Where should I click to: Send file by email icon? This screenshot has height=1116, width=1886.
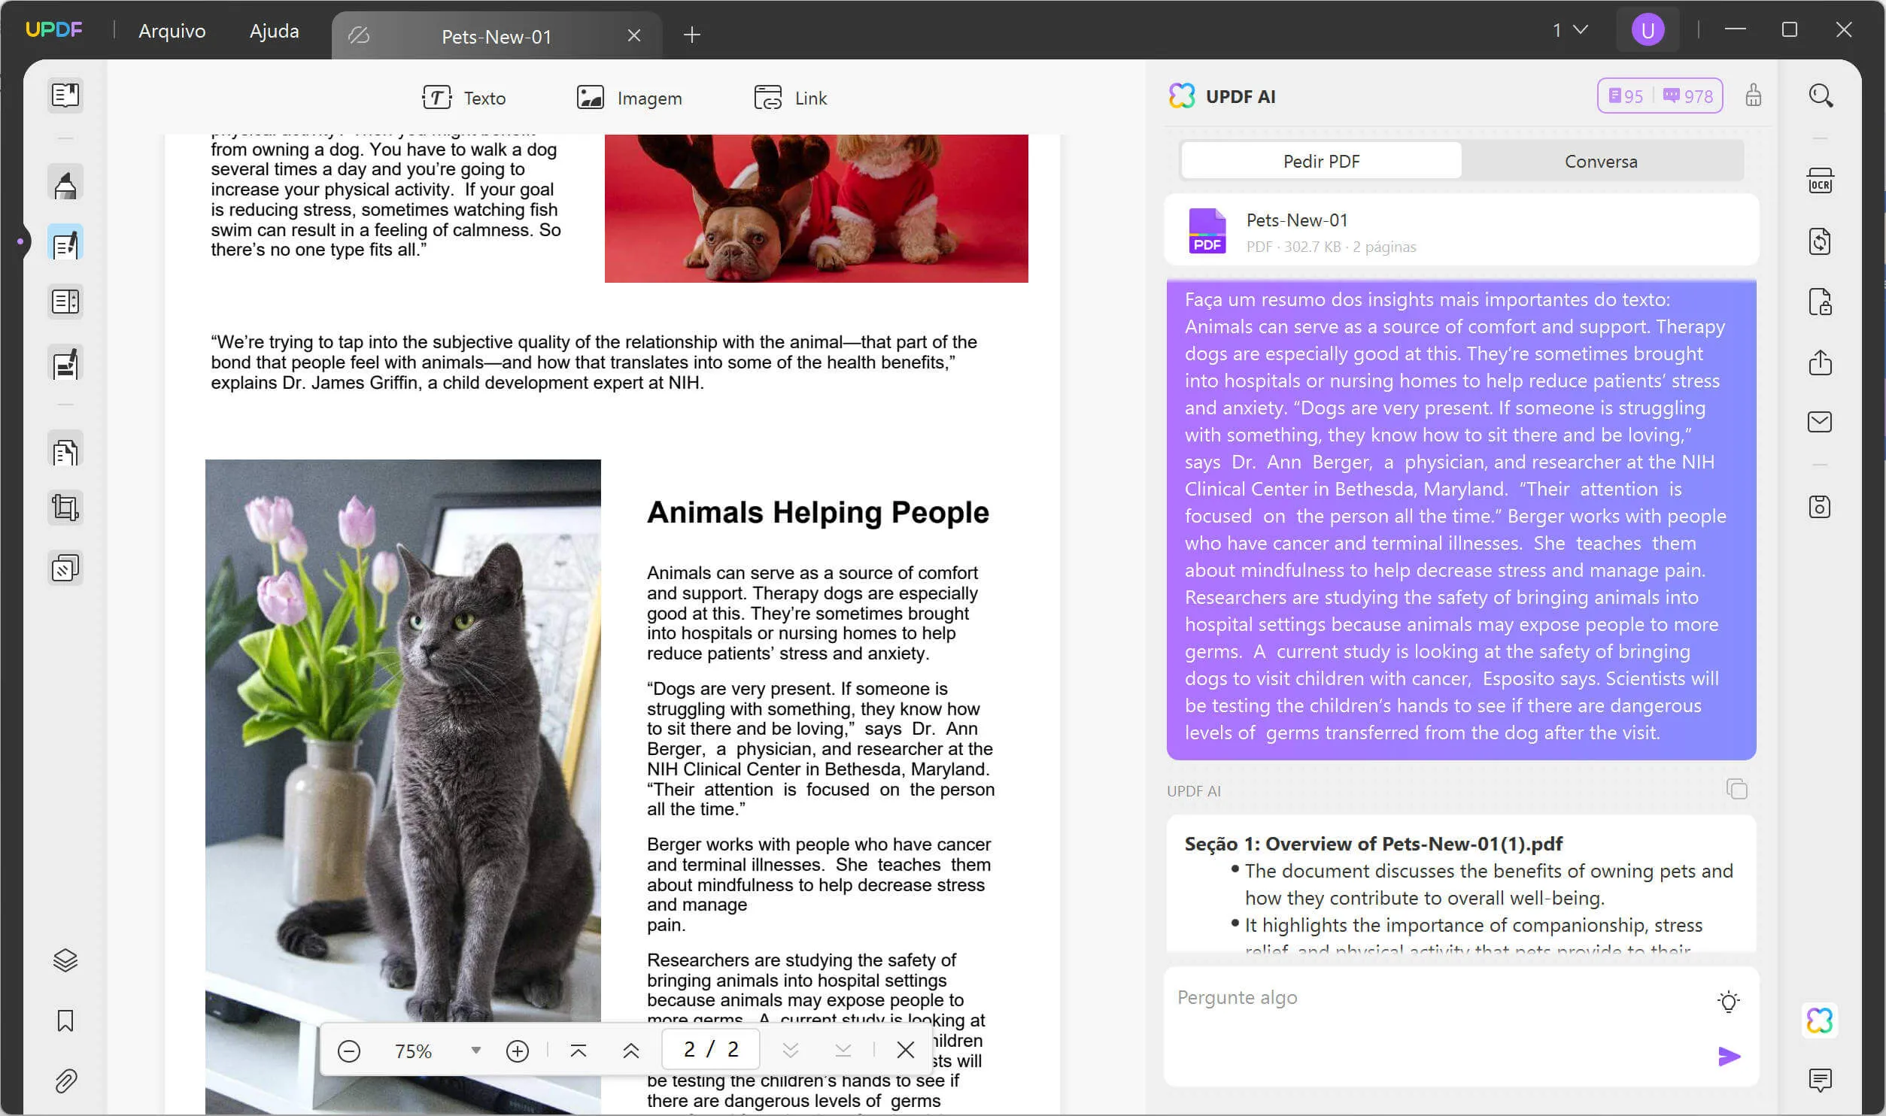(x=1820, y=422)
